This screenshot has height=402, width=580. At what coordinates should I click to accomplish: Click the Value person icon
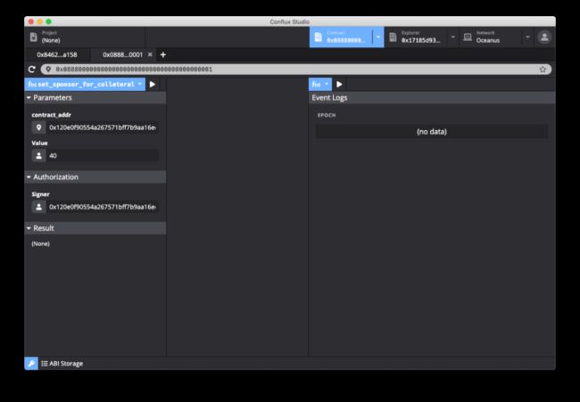point(39,156)
